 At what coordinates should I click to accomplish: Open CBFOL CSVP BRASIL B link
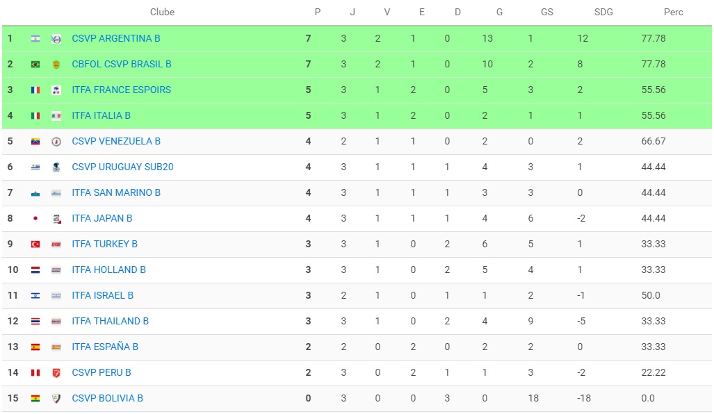pyautogui.click(x=122, y=64)
